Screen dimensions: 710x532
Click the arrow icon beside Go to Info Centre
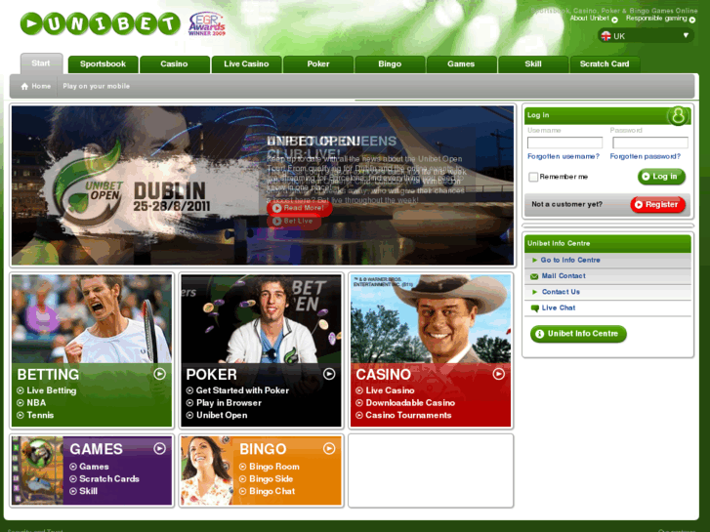click(535, 260)
